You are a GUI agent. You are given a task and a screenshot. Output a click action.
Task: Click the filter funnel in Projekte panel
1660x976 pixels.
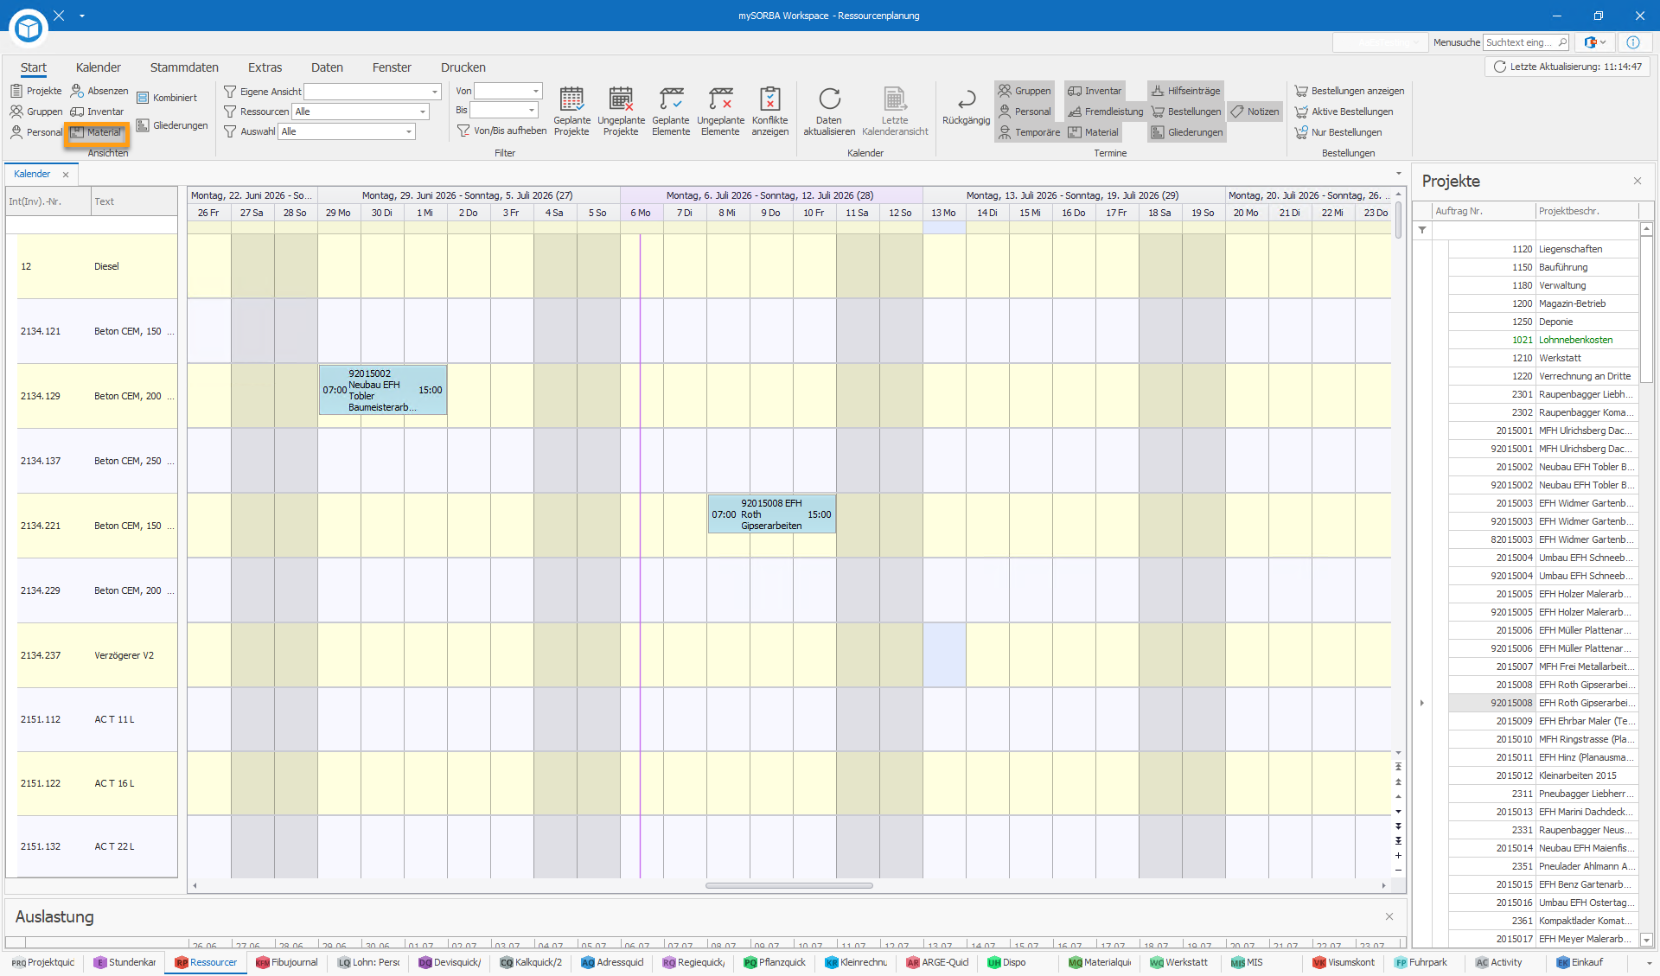[x=1422, y=231]
